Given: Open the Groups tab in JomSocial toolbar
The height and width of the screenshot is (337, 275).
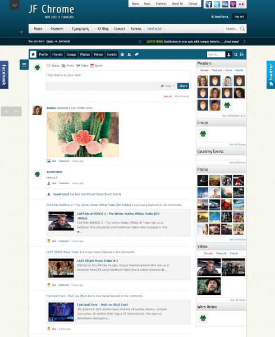Looking at the screenshot, I should click(x=71, y=54).
